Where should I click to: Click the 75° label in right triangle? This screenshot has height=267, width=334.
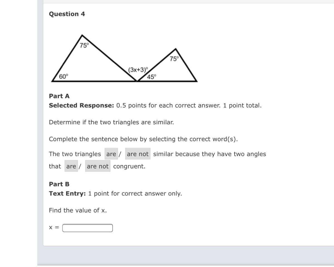click(174, 59)
